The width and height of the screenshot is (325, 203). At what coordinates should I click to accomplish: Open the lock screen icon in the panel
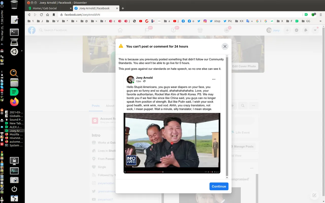14,160
